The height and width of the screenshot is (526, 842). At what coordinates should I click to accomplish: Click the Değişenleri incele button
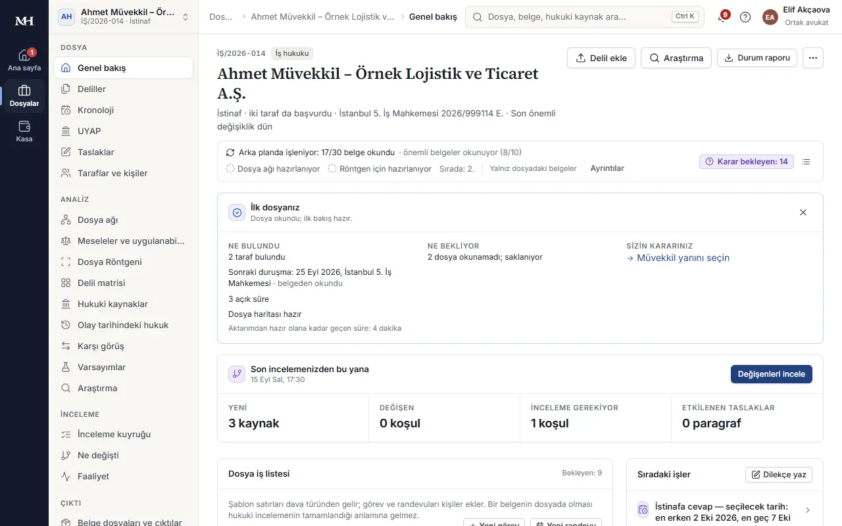tap(772, 374)
